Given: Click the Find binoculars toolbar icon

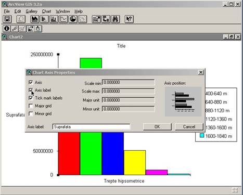Looking at the screenshot, I should (116, 19).
